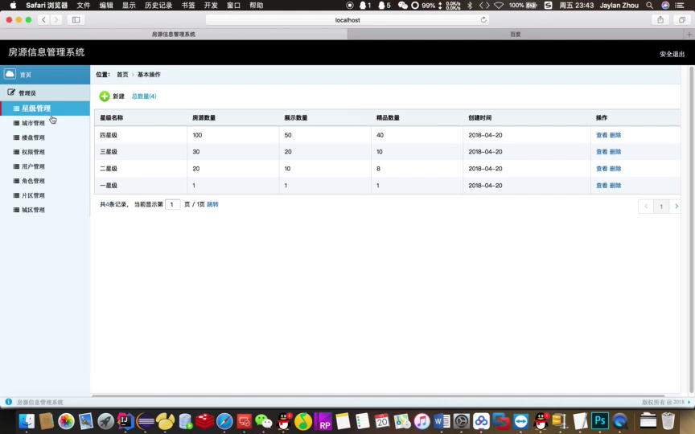The width and height of the screenshot is (695, 434).
Task: Click the 总数量(4) link
Action: tap(144, 96)
